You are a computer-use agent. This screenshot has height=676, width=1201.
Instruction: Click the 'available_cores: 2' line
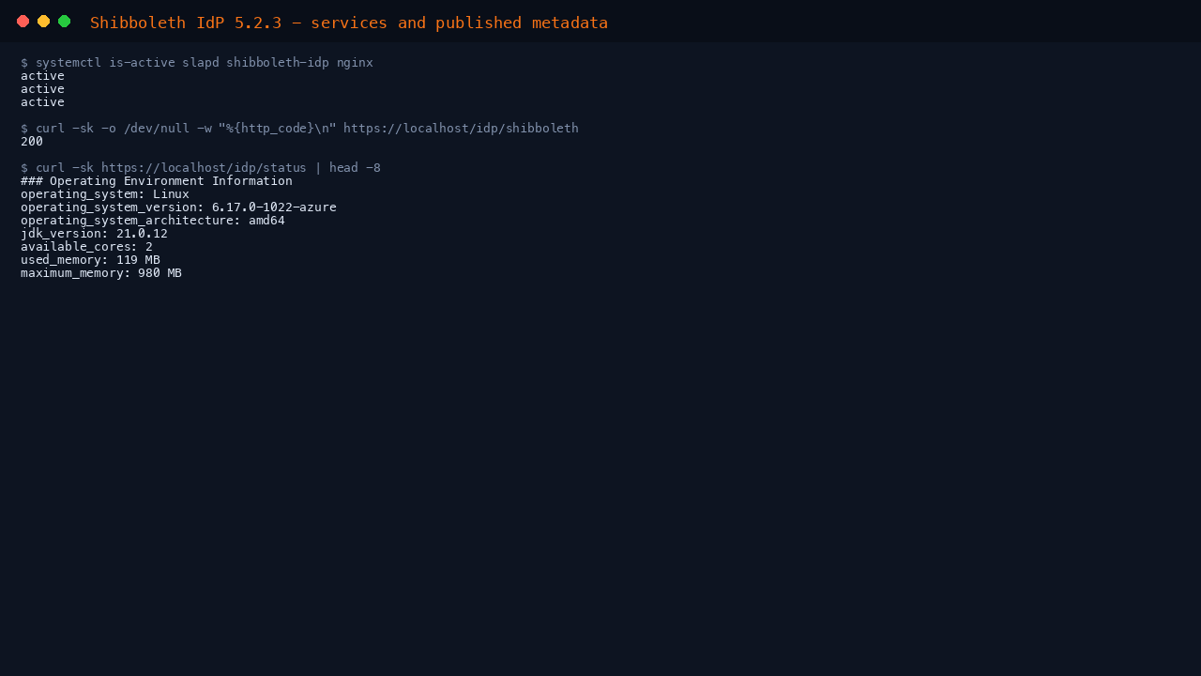[86, 247]
